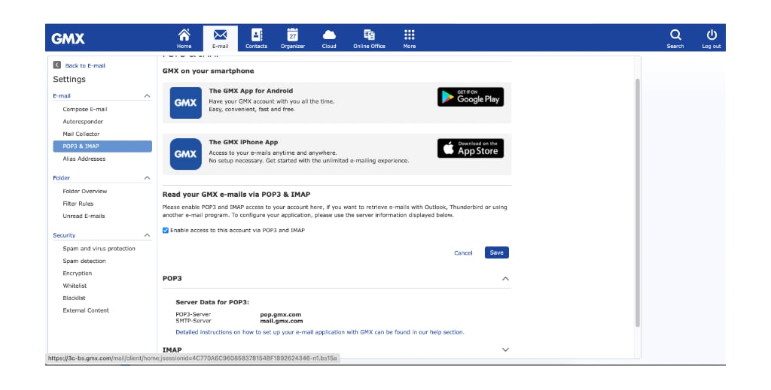Image resolution: width=771 pixels, height=390 pixels.
Task: Click the Folder group heading in sidebar
Action: (62, 177)
